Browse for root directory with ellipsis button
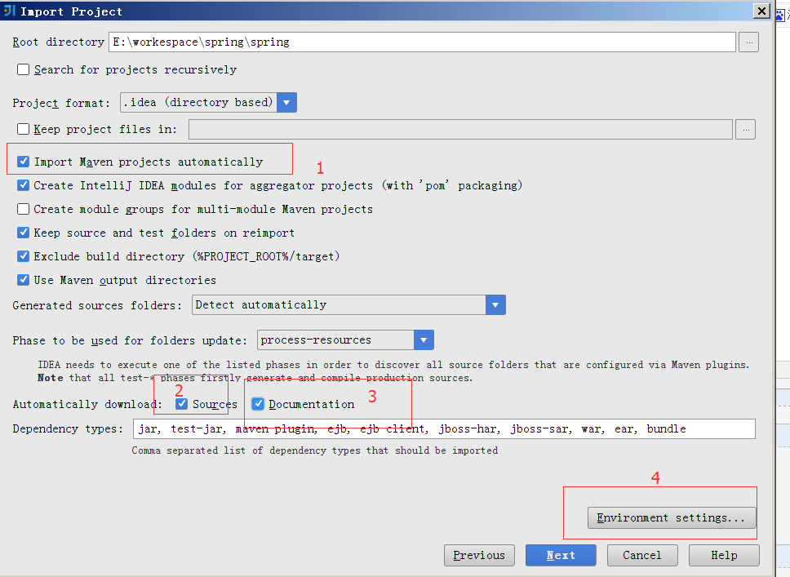The width and height of the screenshot is (790, 577). pos(748,42)
